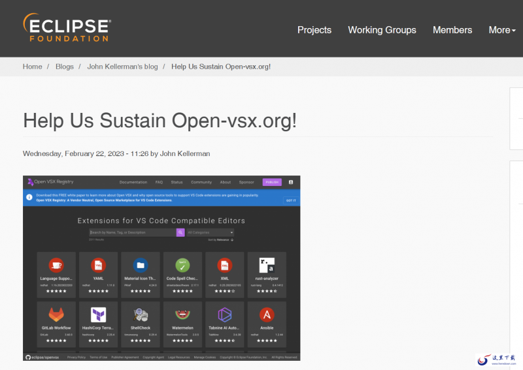Go to Blogs breadcrumb link
This screenshot has width=523, height=370.
click(x=64, y=67)
